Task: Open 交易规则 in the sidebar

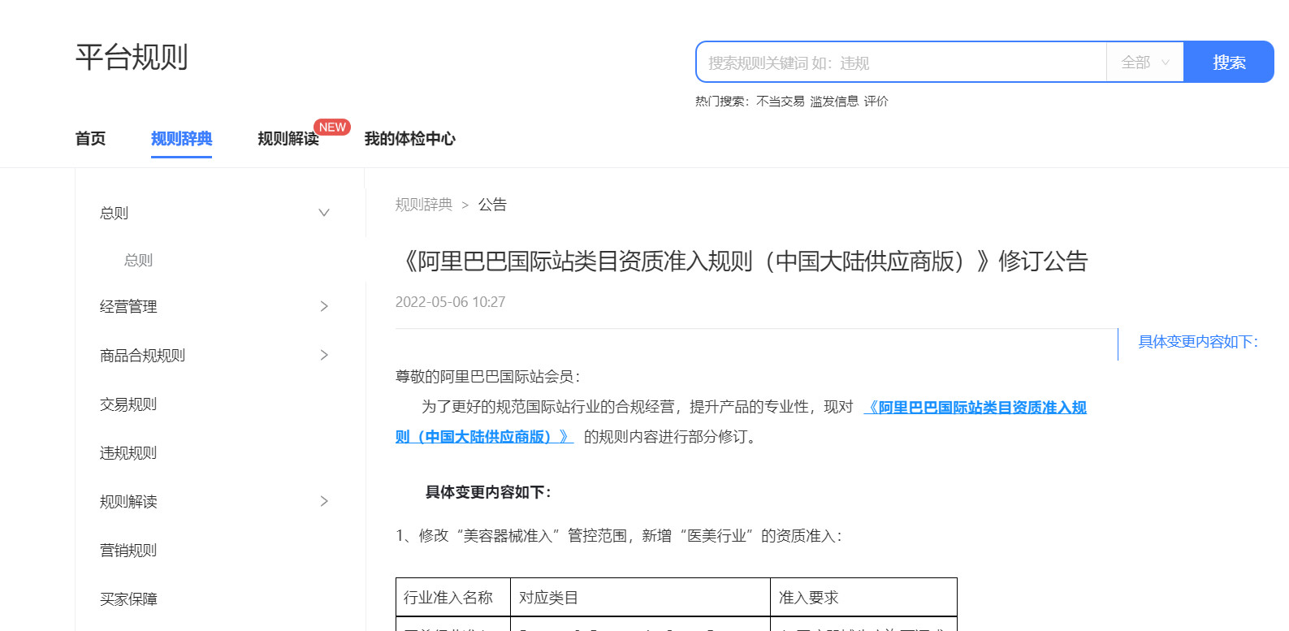Action: pos(128,404)
